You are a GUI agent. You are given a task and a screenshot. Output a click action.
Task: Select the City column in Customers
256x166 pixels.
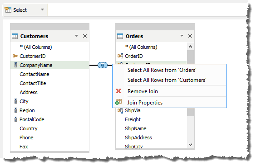(50, 101)
